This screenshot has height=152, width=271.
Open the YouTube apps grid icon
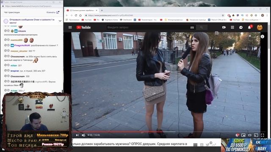tap(232, 27)
